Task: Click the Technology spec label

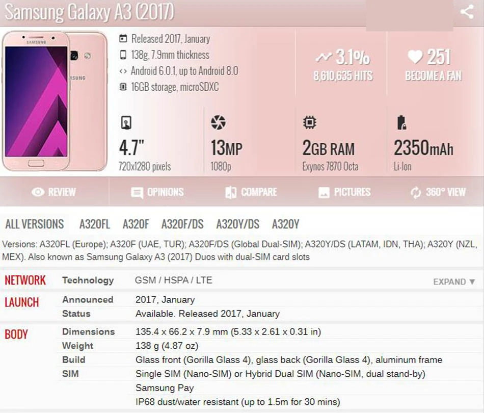Action: coord(88,280)
